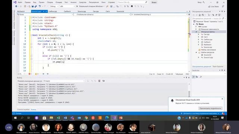This screenshot has width=239, height=134.
Task: Open the global scope navigation dropdown
Action: point(102,15)
